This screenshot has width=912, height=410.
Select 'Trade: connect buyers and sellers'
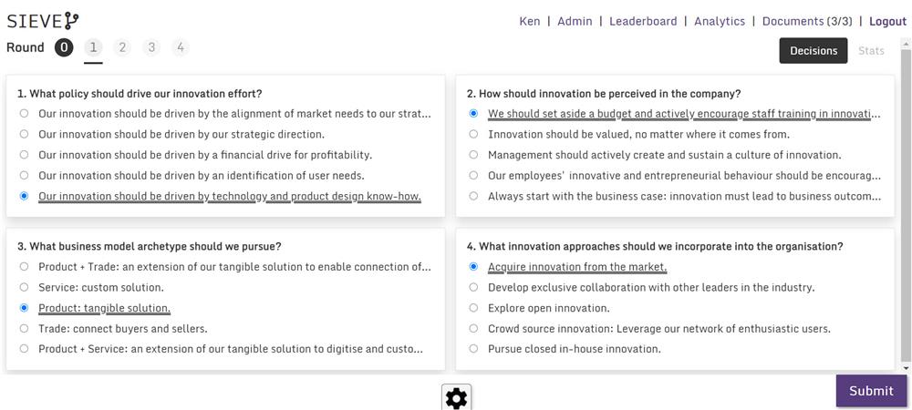[24, 329]
